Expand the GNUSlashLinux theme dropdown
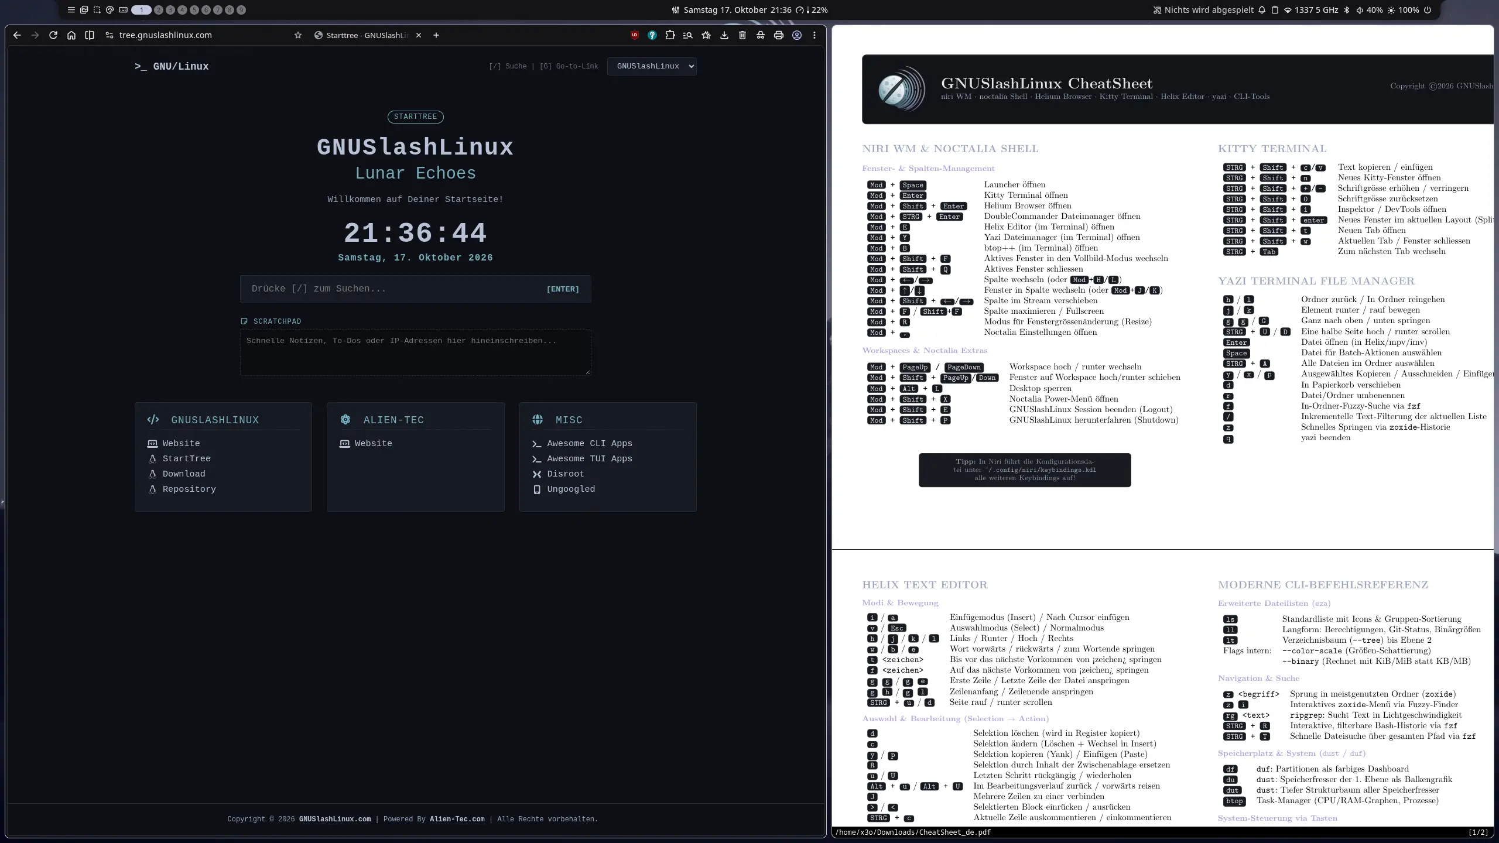Screen dimensions: 1499x843 [652, 66]
